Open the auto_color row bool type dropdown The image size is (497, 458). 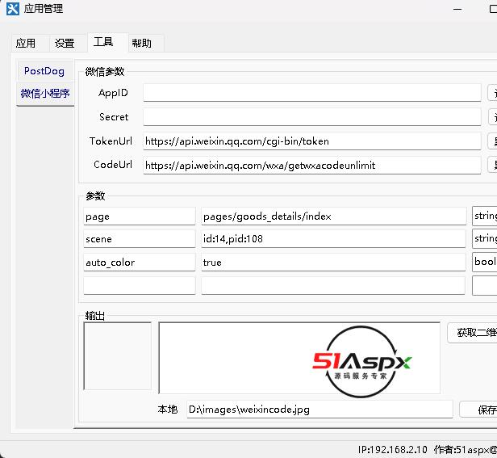tap(485, 262)
